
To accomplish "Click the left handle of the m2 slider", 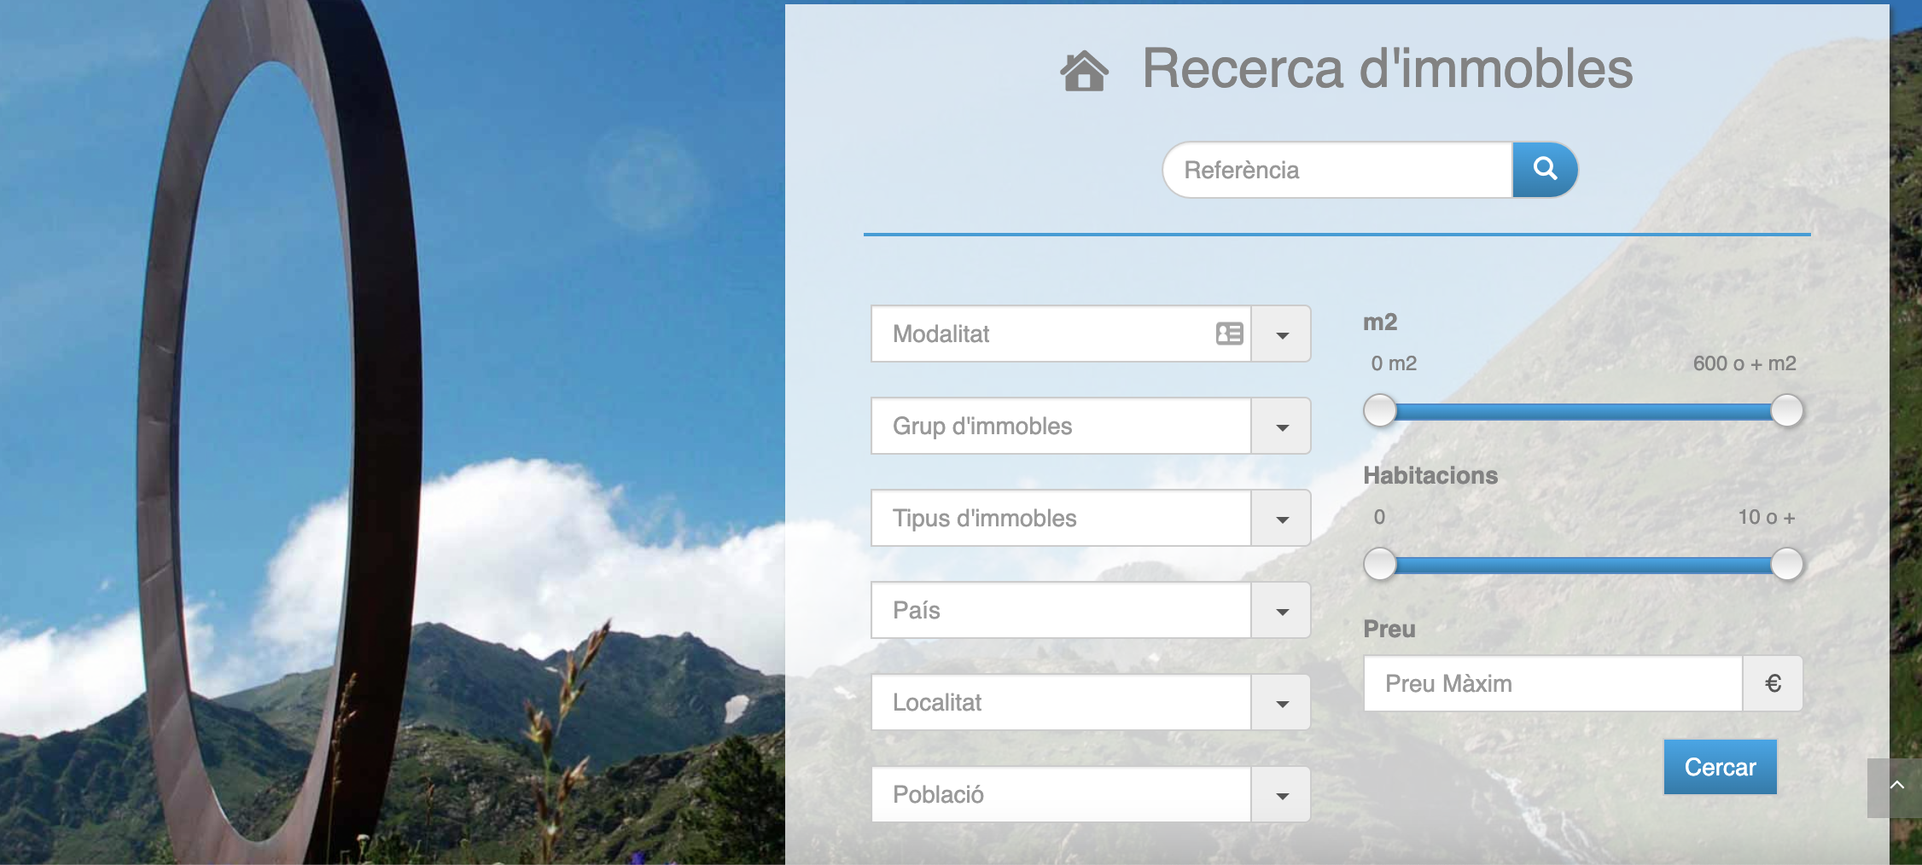I will point(1379,411).
